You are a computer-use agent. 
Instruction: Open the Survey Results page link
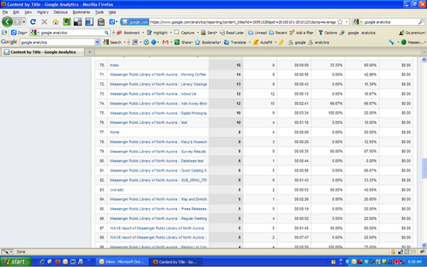(158, 152)
